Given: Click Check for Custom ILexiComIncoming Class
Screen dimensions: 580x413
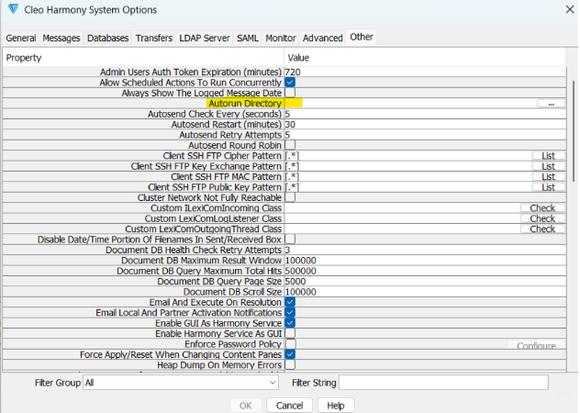Looking at the screenshot, I should click(x=542, y=208).
